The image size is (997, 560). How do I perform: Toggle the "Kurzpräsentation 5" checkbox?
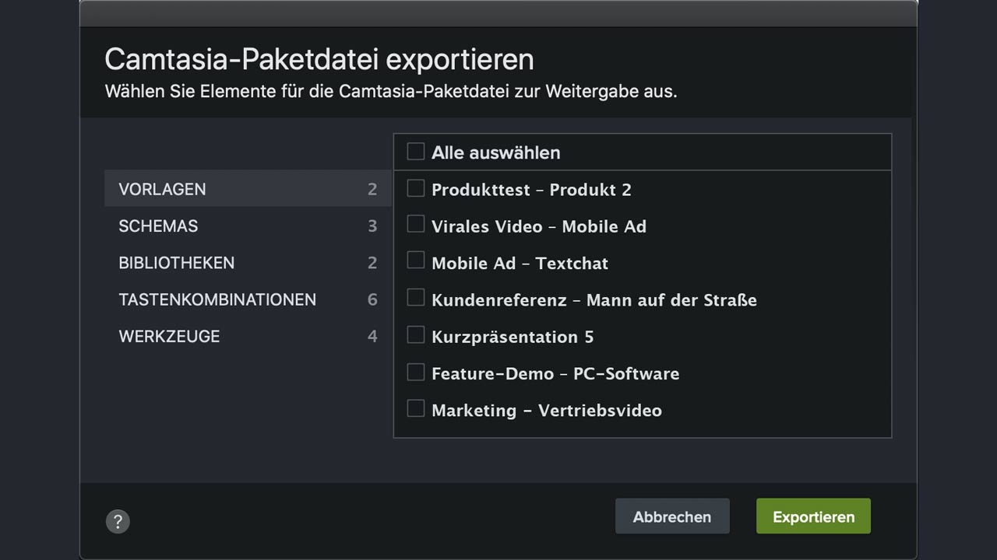tap(416, 336)
